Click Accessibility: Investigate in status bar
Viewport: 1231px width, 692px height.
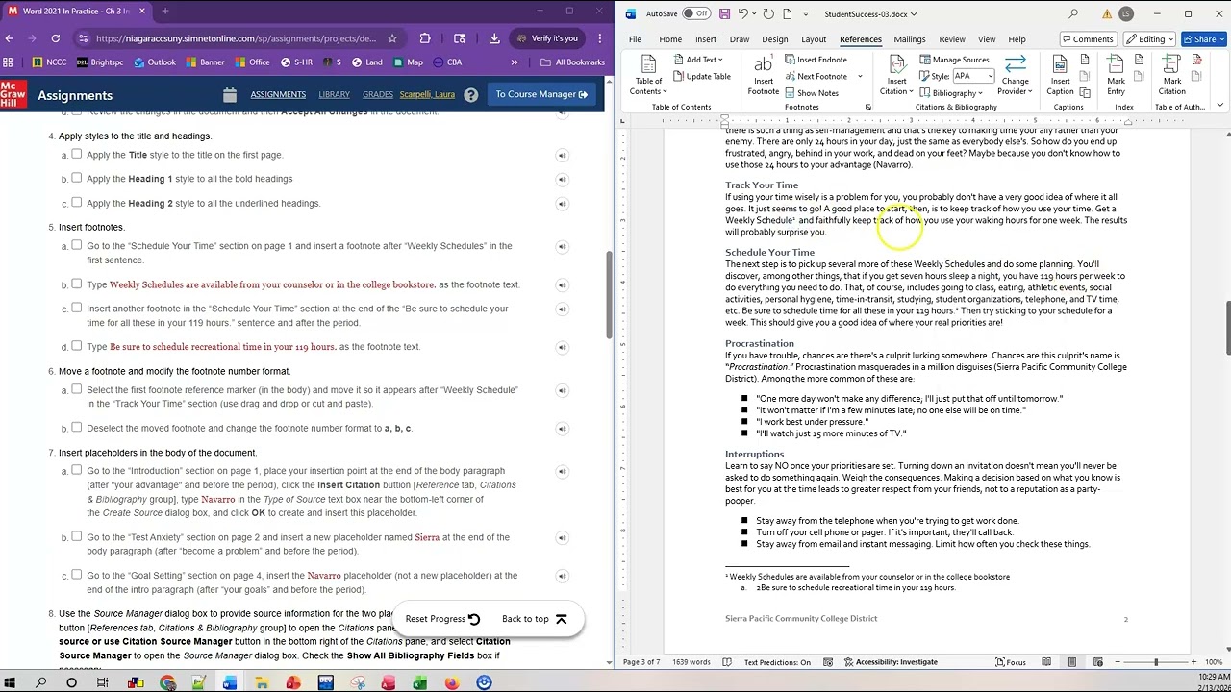(892, 662)
